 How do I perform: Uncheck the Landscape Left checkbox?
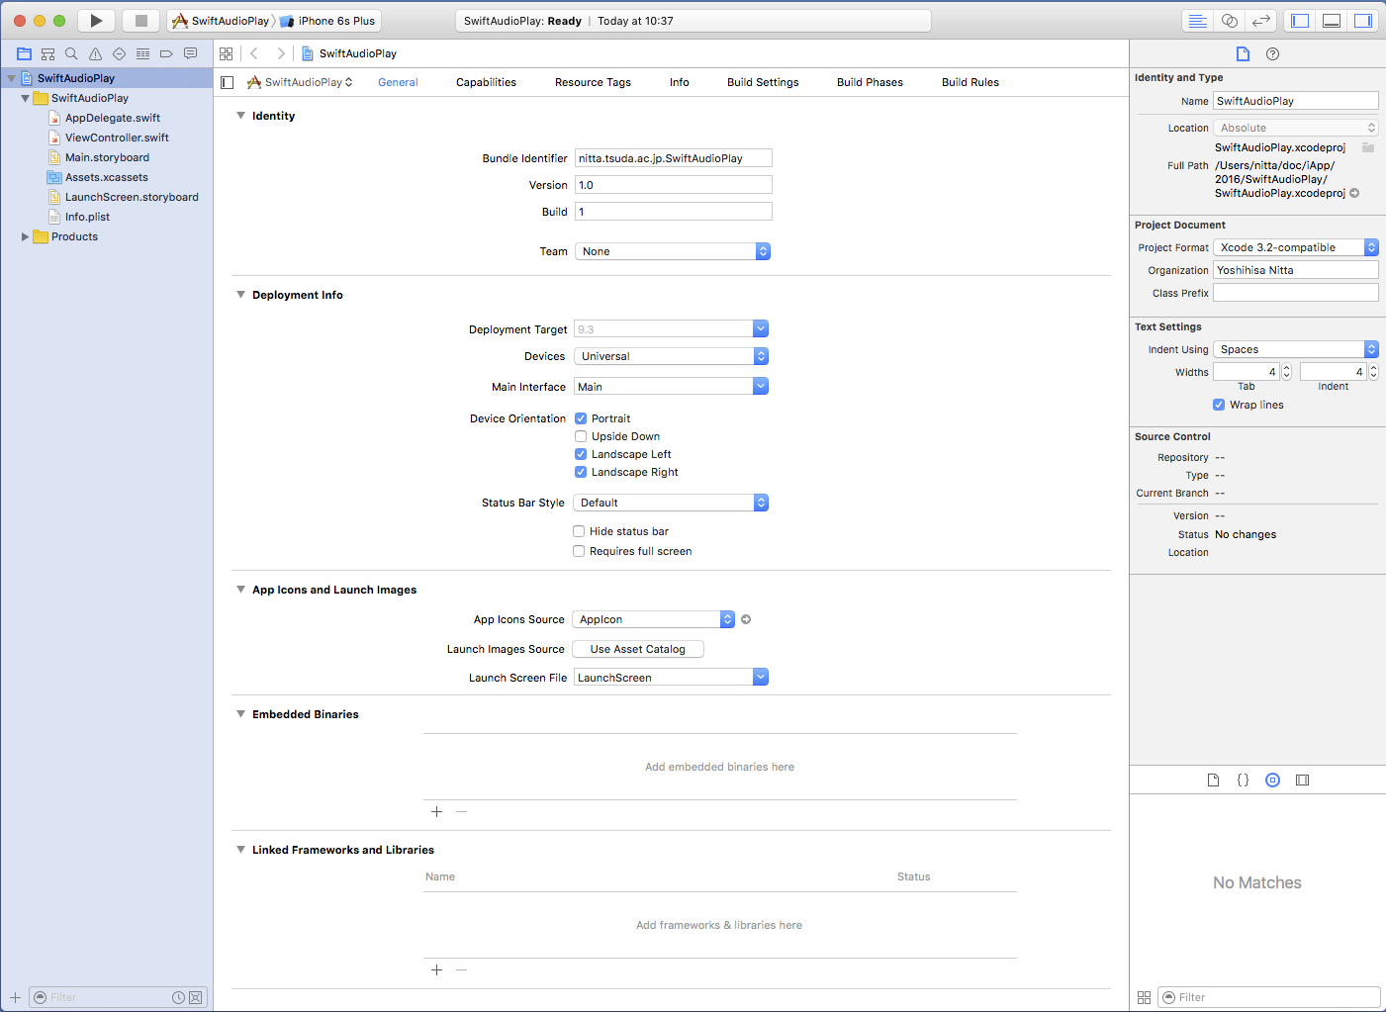[x=581, y=454]
